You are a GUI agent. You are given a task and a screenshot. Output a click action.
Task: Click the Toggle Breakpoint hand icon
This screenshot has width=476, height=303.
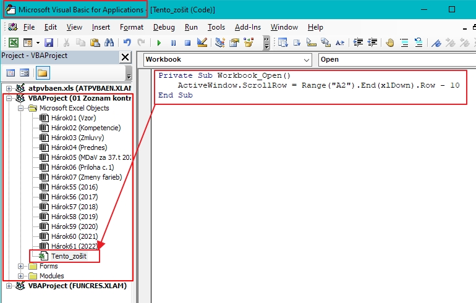click(390, 43)
